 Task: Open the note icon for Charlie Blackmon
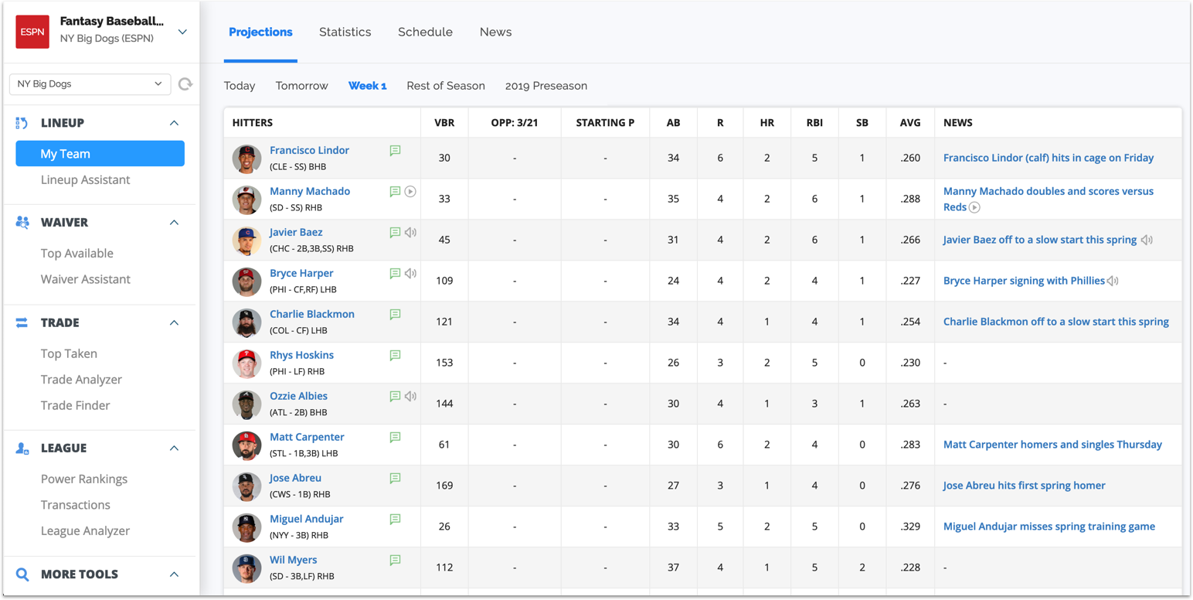point(395,315)
